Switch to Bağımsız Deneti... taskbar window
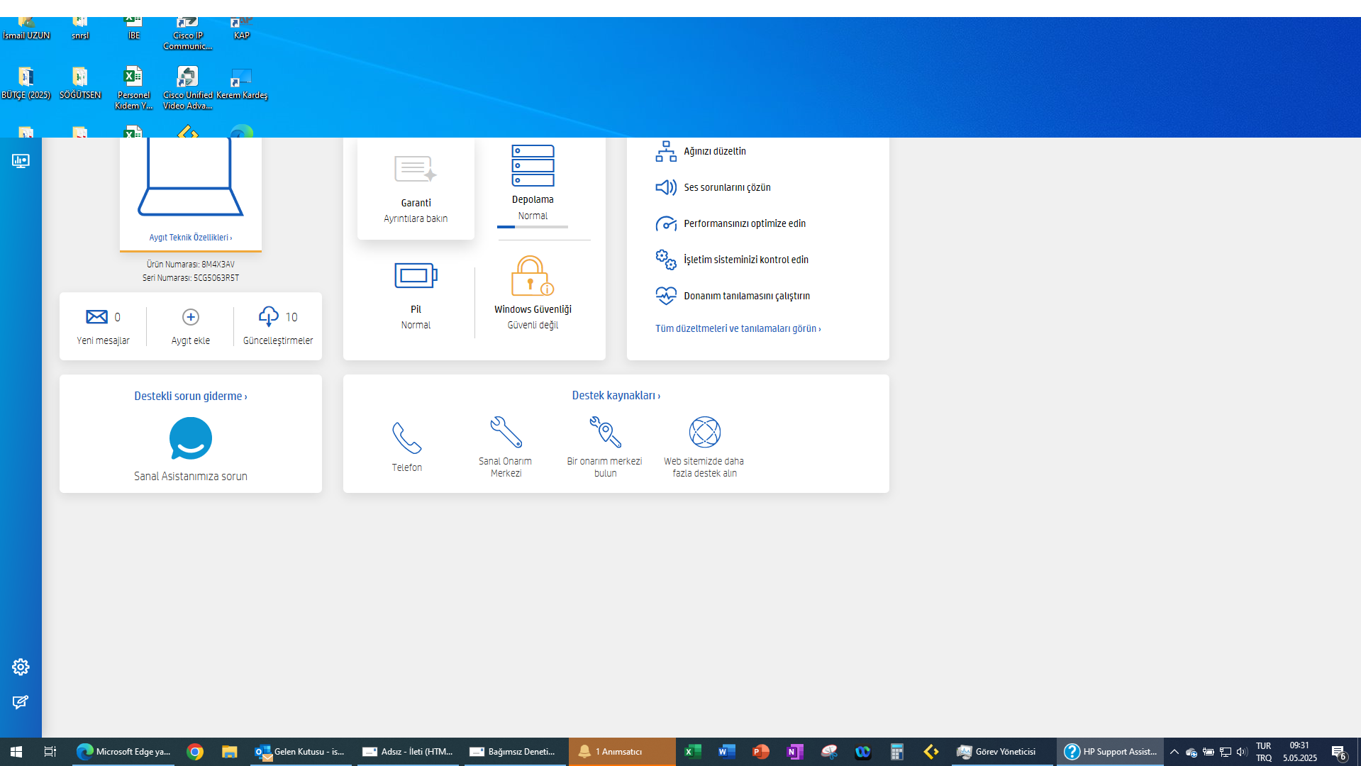The height and width of the screenshot is (766, 1361). click(x=515, y=752)
